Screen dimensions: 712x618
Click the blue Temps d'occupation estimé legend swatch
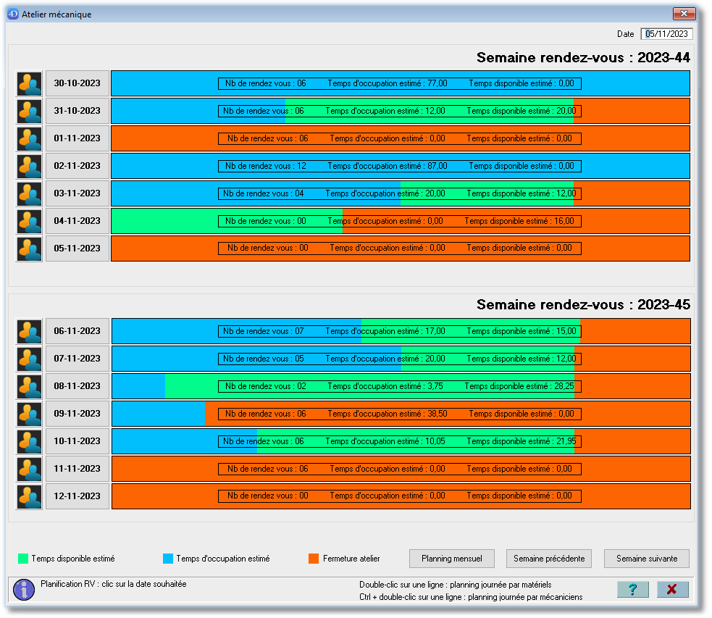tap(168, 559)
